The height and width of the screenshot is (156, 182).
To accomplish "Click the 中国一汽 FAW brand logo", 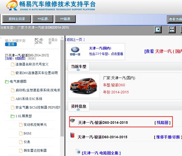I will 75,51.
